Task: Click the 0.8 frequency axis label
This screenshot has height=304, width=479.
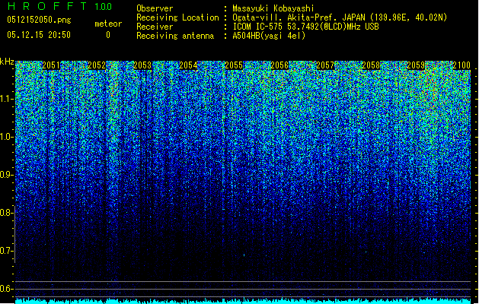Action: pos(7,213)
